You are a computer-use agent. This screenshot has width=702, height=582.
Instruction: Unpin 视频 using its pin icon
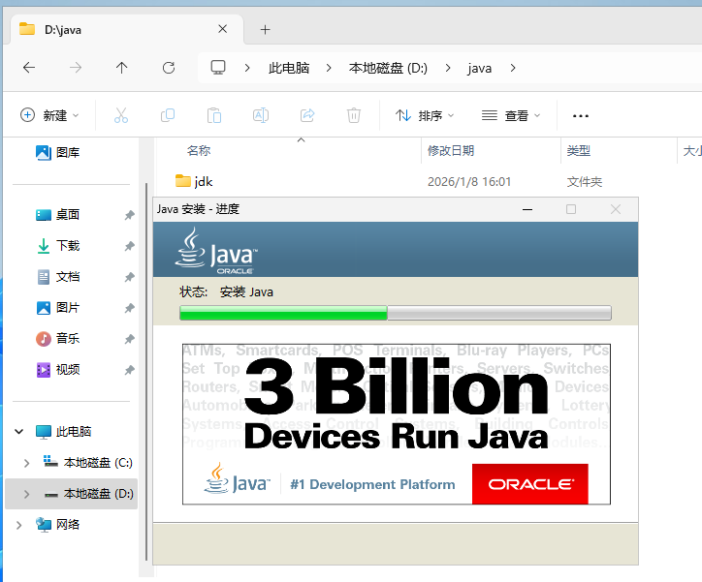129,370
